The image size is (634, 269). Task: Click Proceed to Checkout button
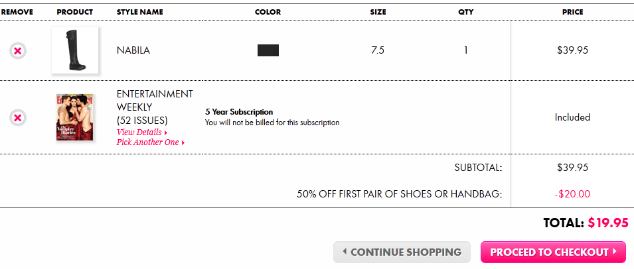553,252
